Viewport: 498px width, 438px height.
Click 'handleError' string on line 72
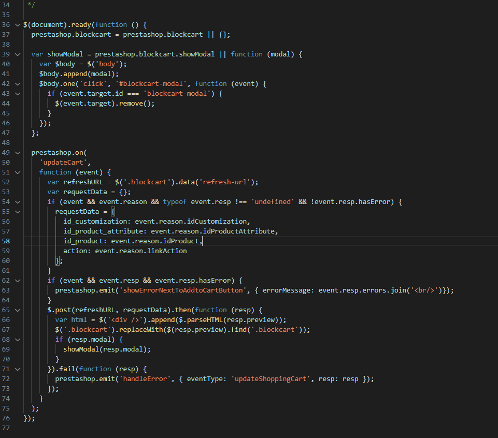pyautogui.click(x=145, y=379)
